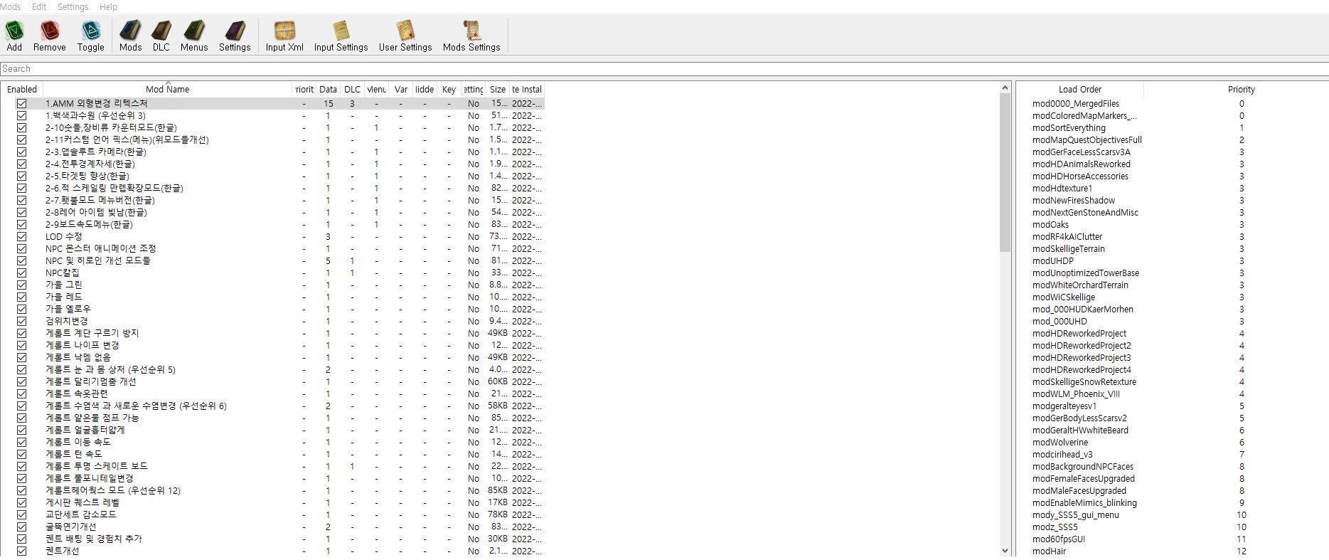1329x560 pixels.
Task: Open the Menus folder book icon
Action: (x=194, y=31)
